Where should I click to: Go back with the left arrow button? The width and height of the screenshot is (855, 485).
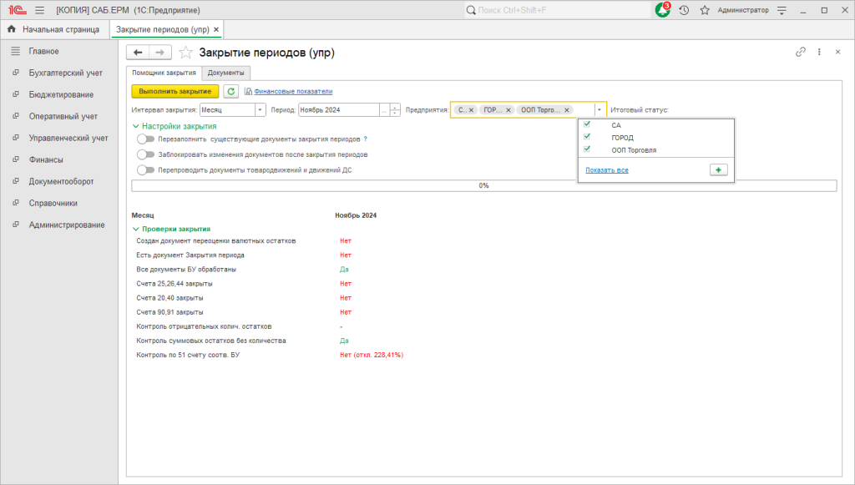coord(138,53)
